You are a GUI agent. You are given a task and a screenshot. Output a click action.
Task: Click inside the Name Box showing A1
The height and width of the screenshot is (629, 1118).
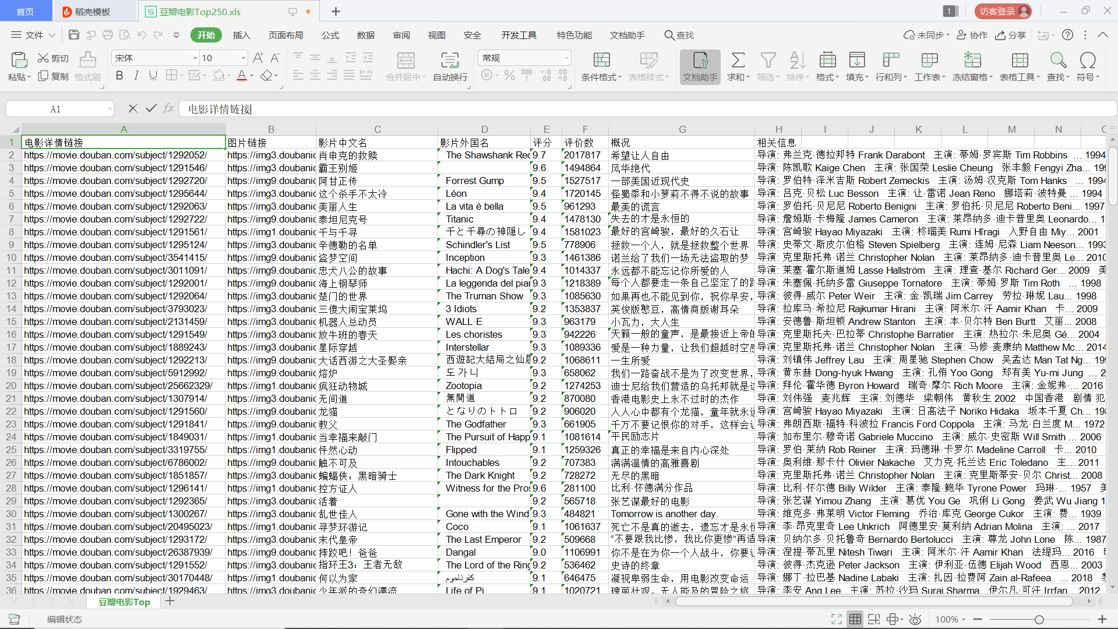coord(55,108)
